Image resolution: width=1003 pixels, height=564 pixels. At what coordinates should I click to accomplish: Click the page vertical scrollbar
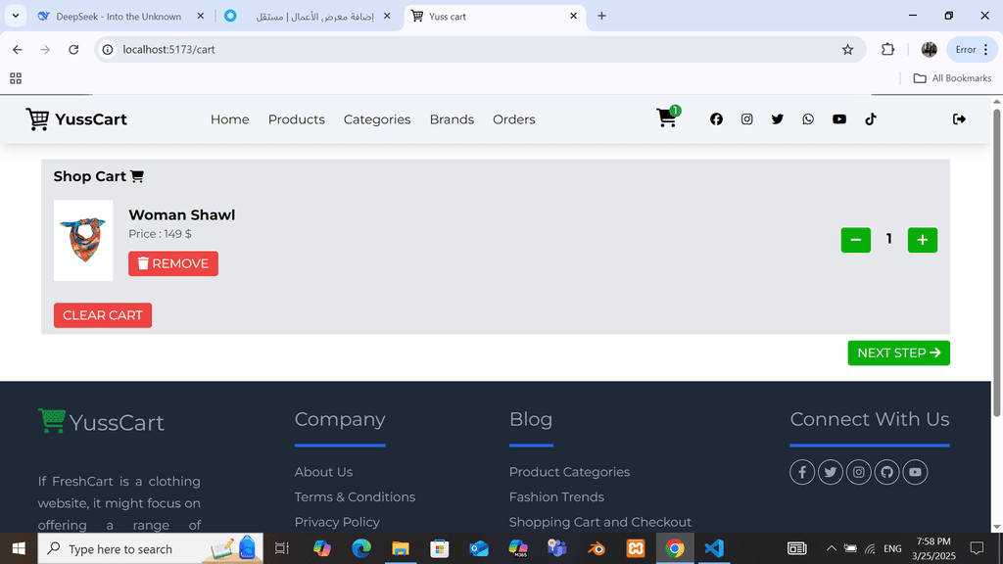pos(996,262)
